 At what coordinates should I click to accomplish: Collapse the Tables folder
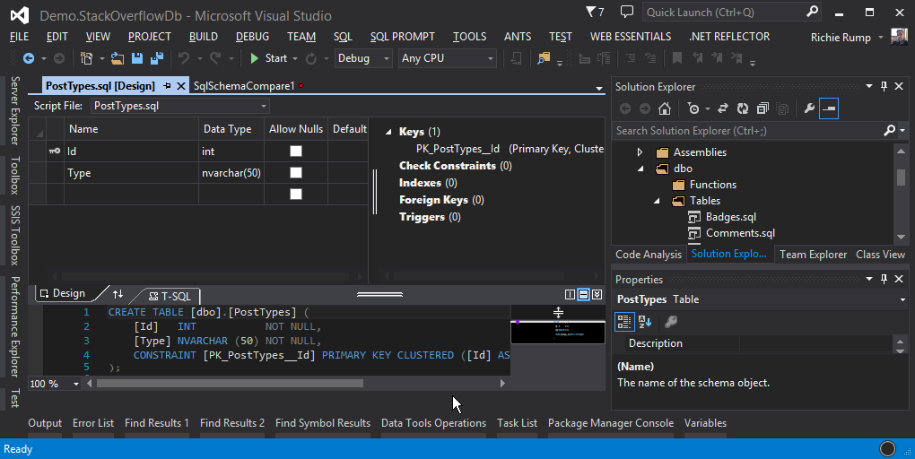[657, 201]
